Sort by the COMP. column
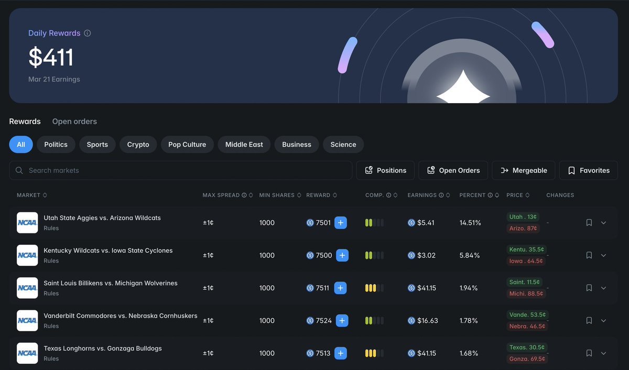This screenshot has height=370, width=629. pyautogui.click(x=382, y=195)
